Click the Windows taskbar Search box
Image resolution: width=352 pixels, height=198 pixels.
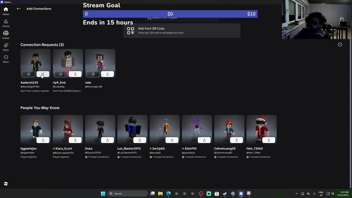(127, 194)
